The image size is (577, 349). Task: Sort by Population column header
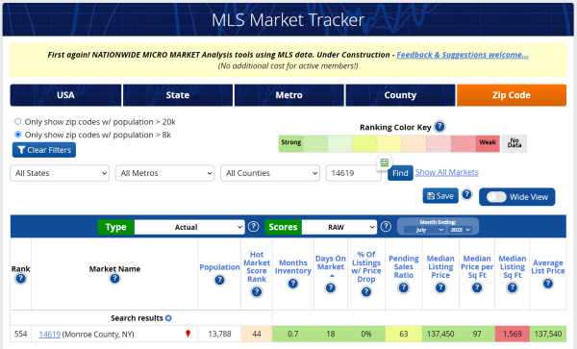[x=219, y=267]
